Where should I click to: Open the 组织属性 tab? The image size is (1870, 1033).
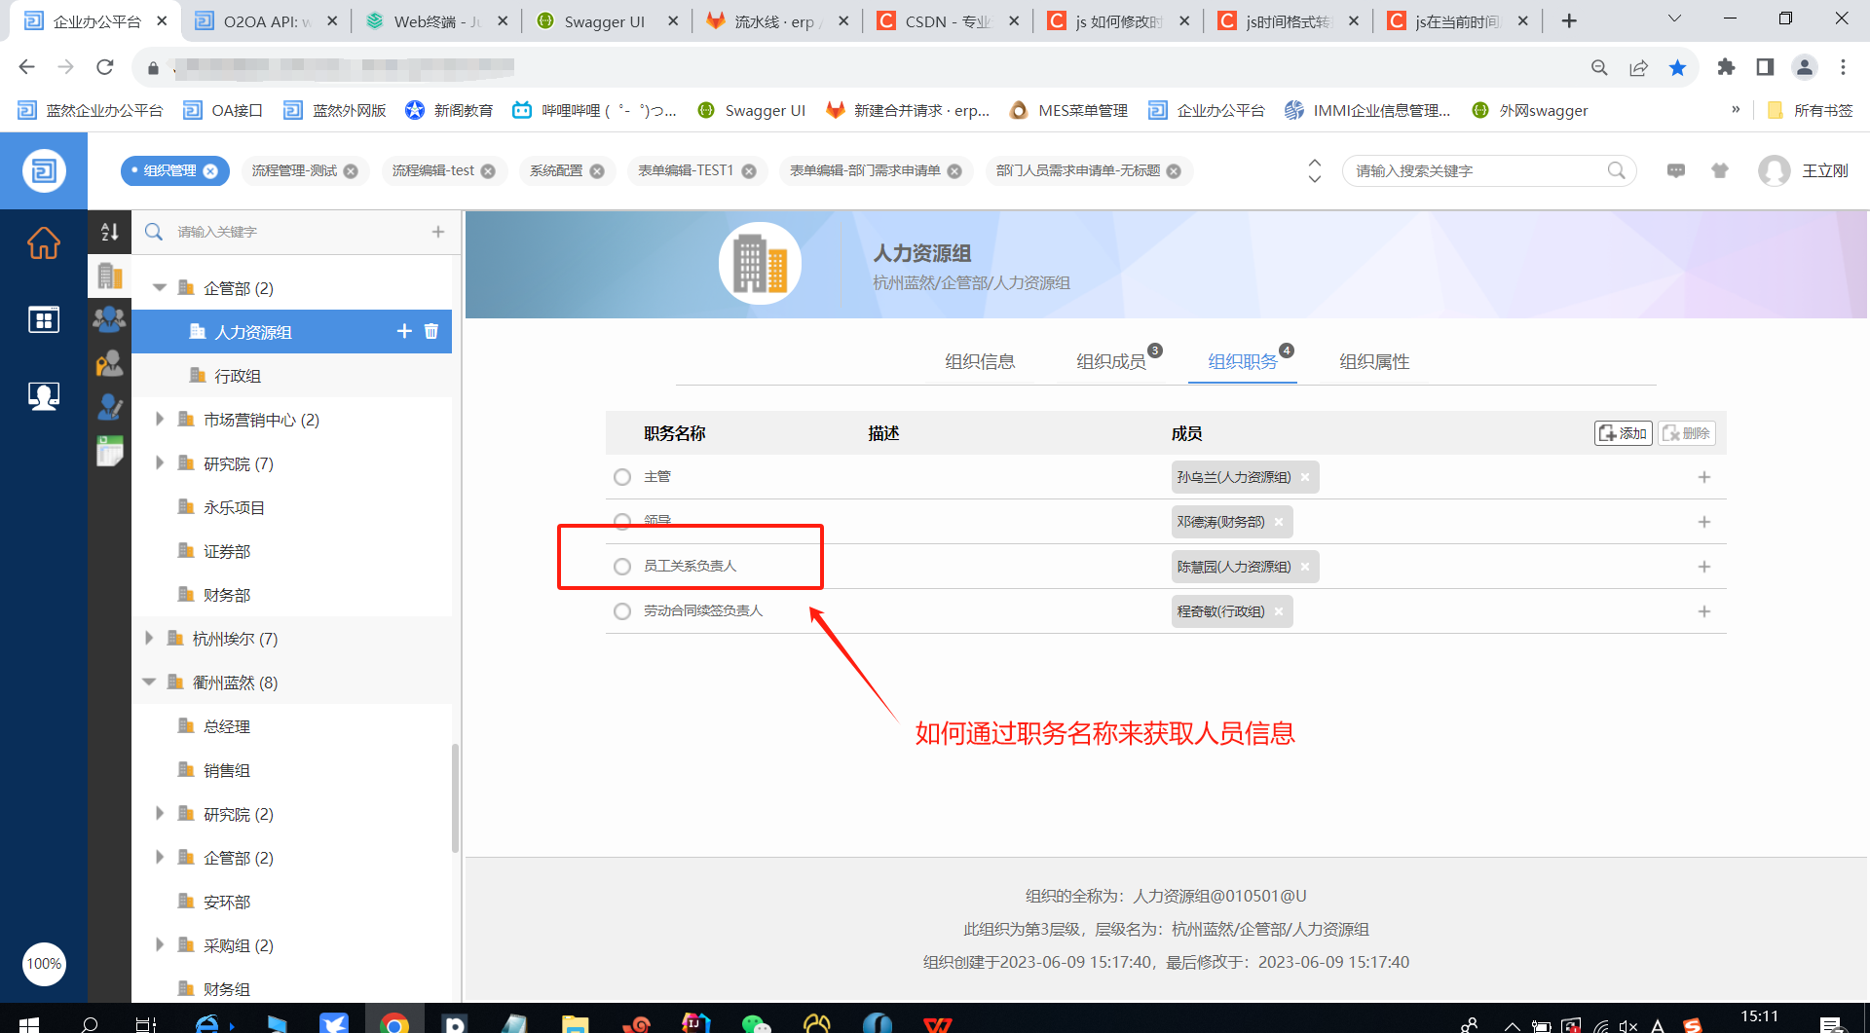[x=1373, y=362]
